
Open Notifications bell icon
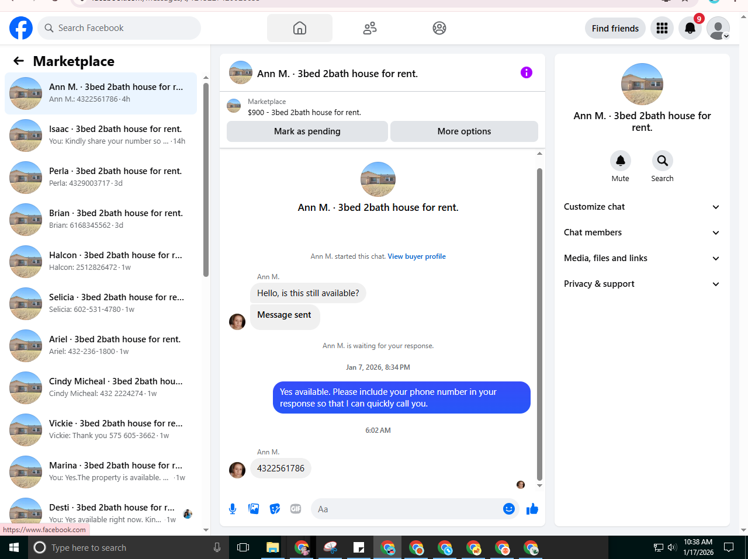pyautogui.click(x=690, y=28)
